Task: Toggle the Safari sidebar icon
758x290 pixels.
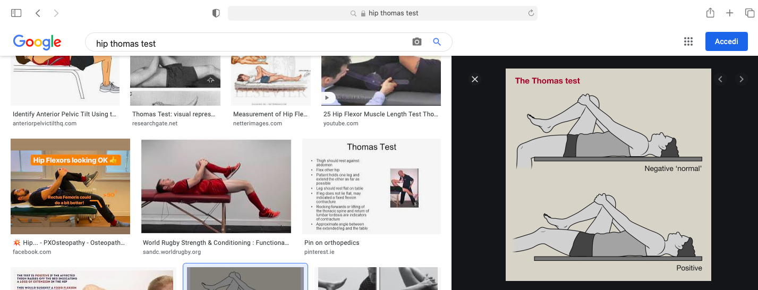Action: pyautogui.click(x=16, y=13)
